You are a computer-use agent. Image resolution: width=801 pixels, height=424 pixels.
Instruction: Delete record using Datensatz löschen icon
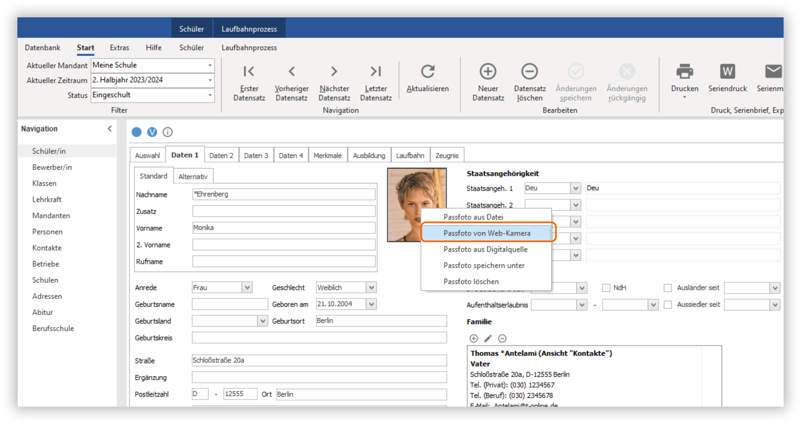[529, 71]
